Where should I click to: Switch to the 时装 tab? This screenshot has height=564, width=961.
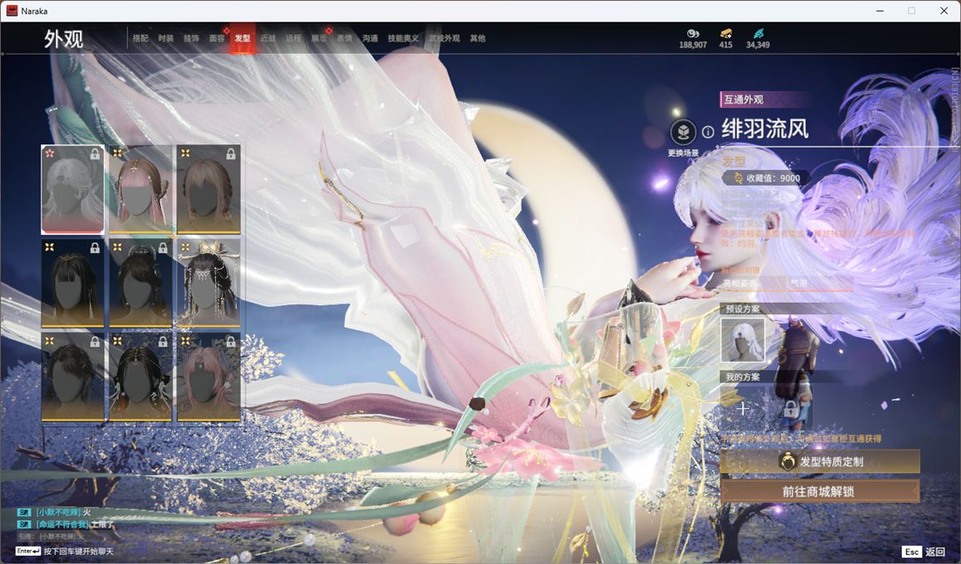165,38
